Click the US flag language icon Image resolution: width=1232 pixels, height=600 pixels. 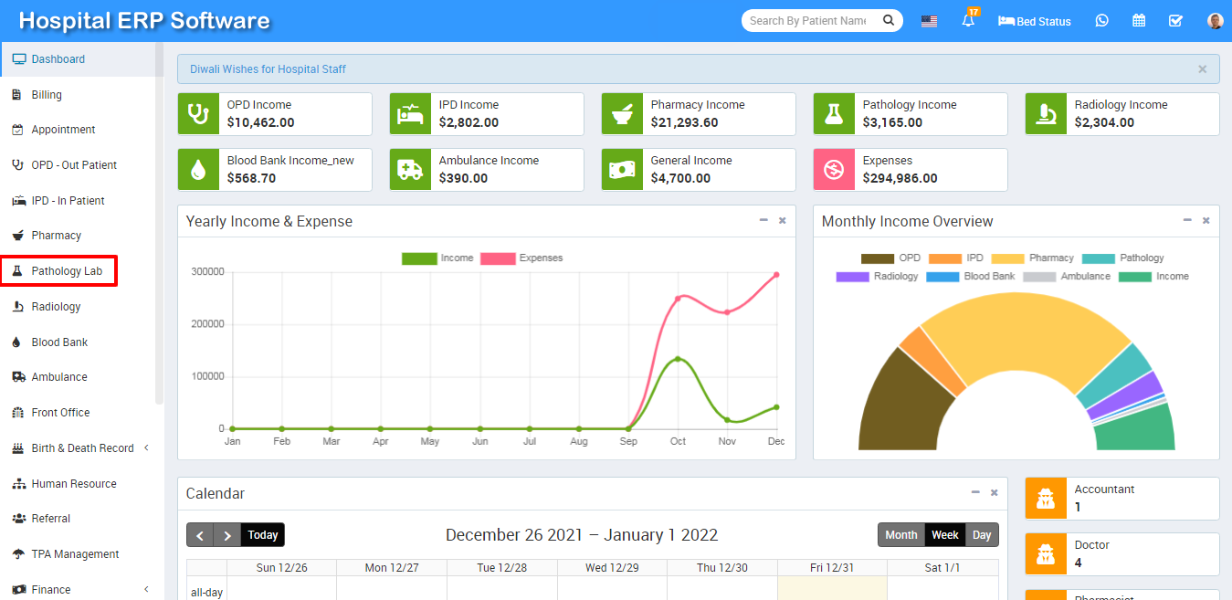pos(929,21)
